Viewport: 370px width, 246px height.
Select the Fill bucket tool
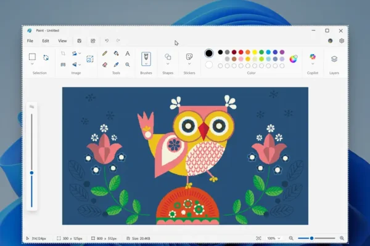click(x=116, y=54)
